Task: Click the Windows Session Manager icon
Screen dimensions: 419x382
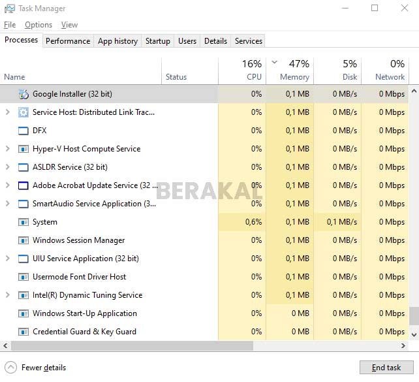Action: pos(23,240)
